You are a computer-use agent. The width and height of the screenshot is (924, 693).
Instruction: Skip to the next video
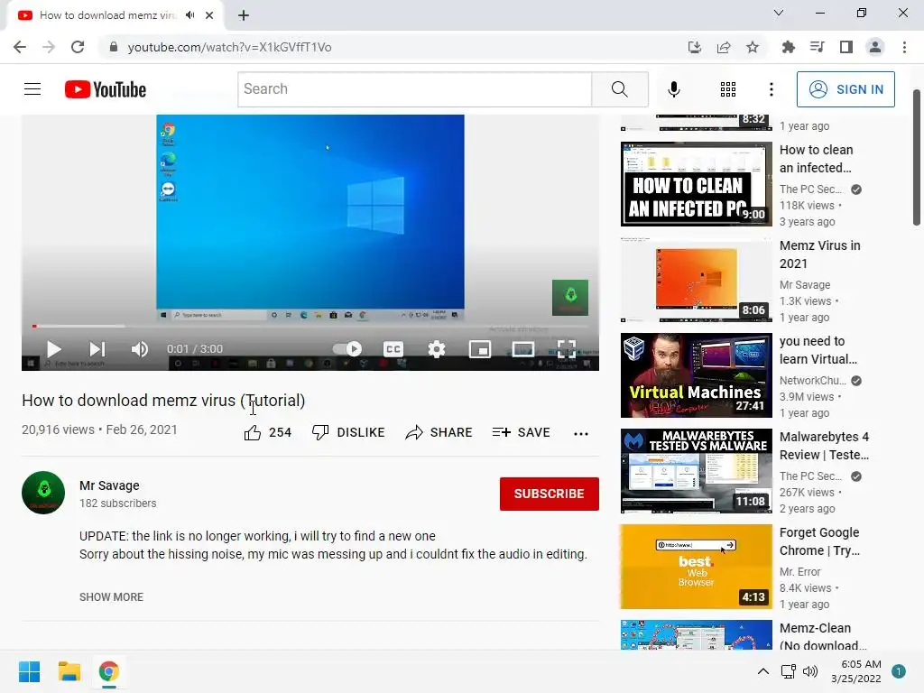click(x=97, y=349)
